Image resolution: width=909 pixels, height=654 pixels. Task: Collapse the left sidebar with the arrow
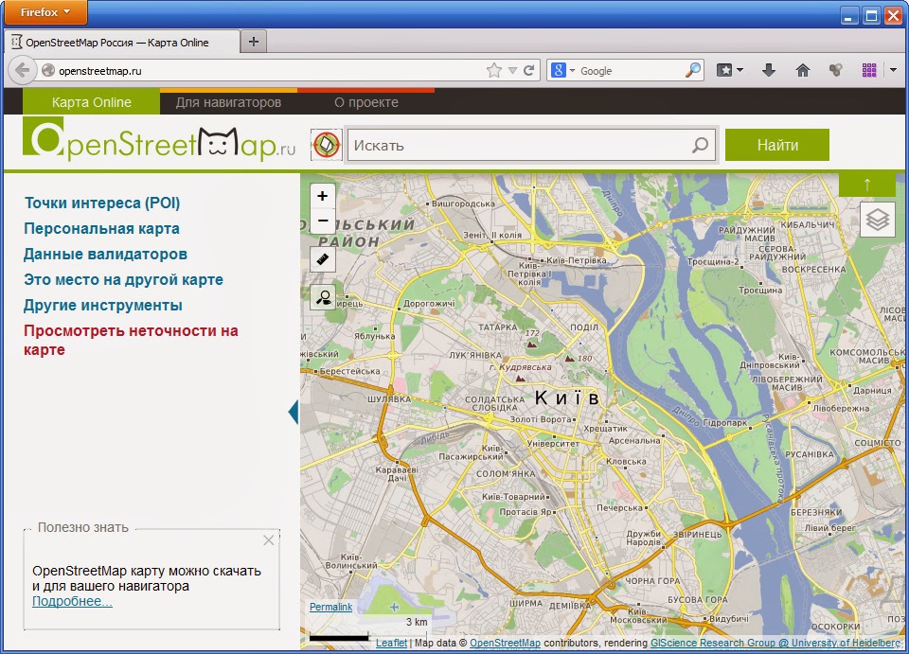point(294,412)
